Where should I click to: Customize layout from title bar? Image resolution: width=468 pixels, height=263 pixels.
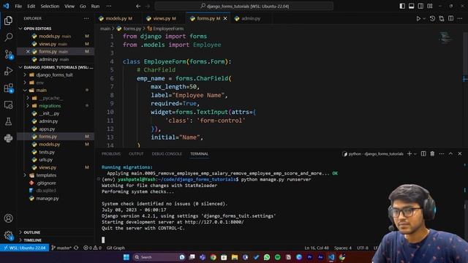tap(430, 6)
